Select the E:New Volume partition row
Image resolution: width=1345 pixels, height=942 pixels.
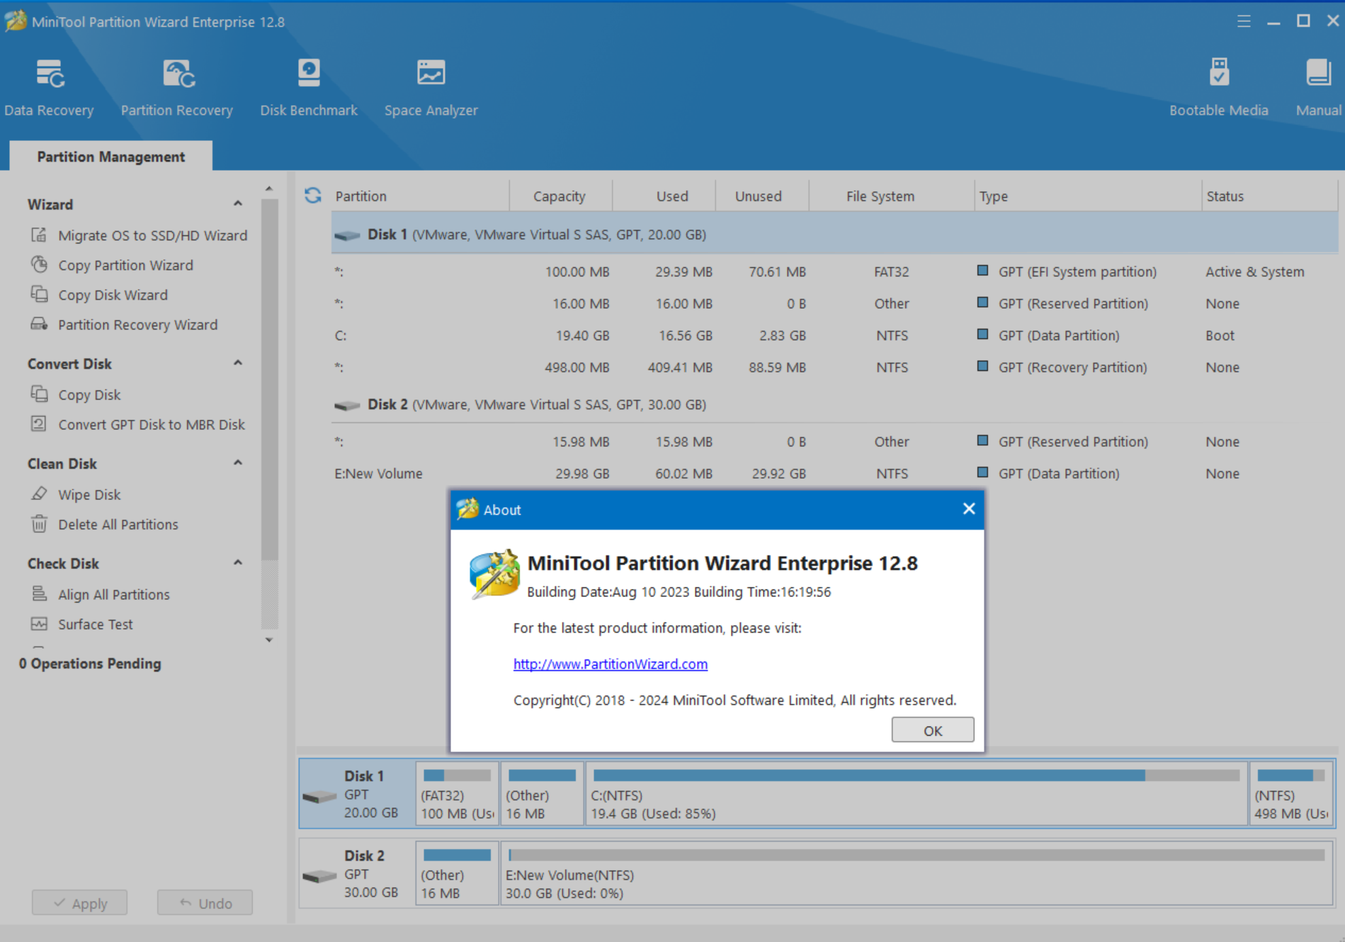pyautogui.click(x=834, y=473)
